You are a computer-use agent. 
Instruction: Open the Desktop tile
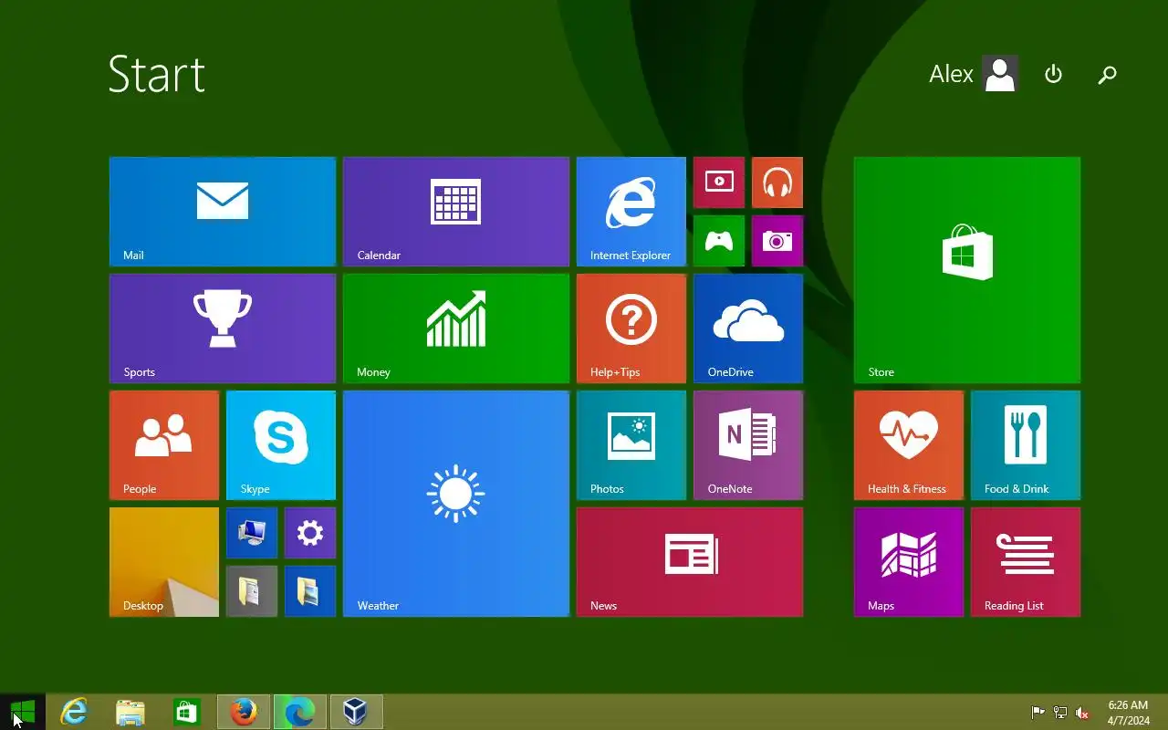point(164,562)
